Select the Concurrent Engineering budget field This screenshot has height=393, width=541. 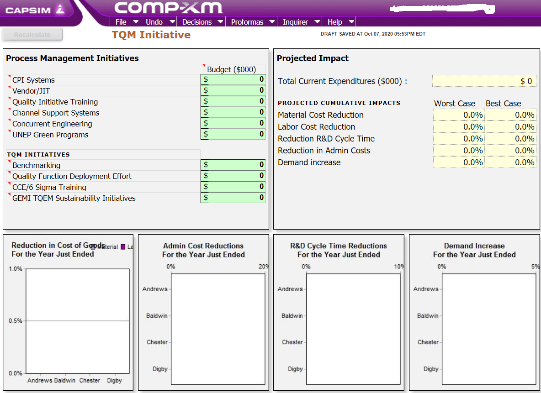[x=233, y=123]
